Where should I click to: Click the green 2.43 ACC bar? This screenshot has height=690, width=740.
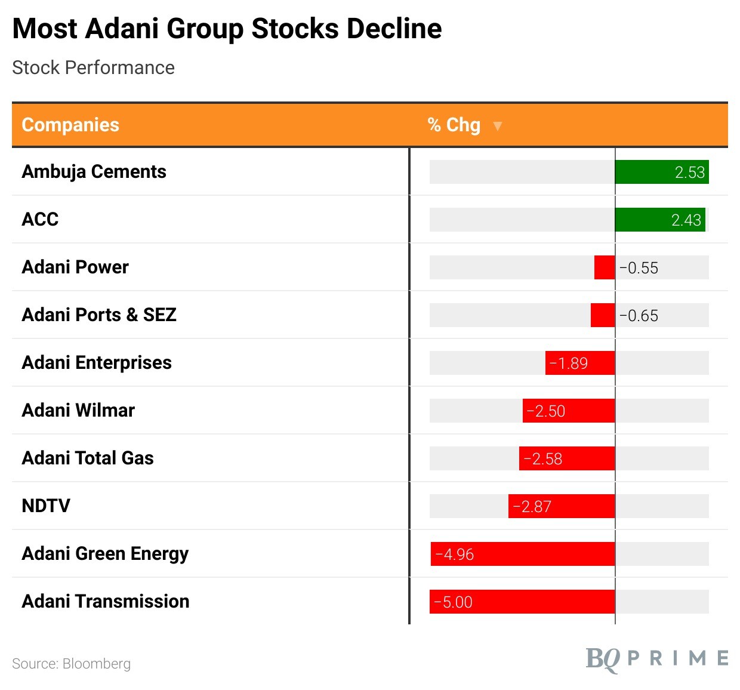pyautogui.click(x=659, y=220)
